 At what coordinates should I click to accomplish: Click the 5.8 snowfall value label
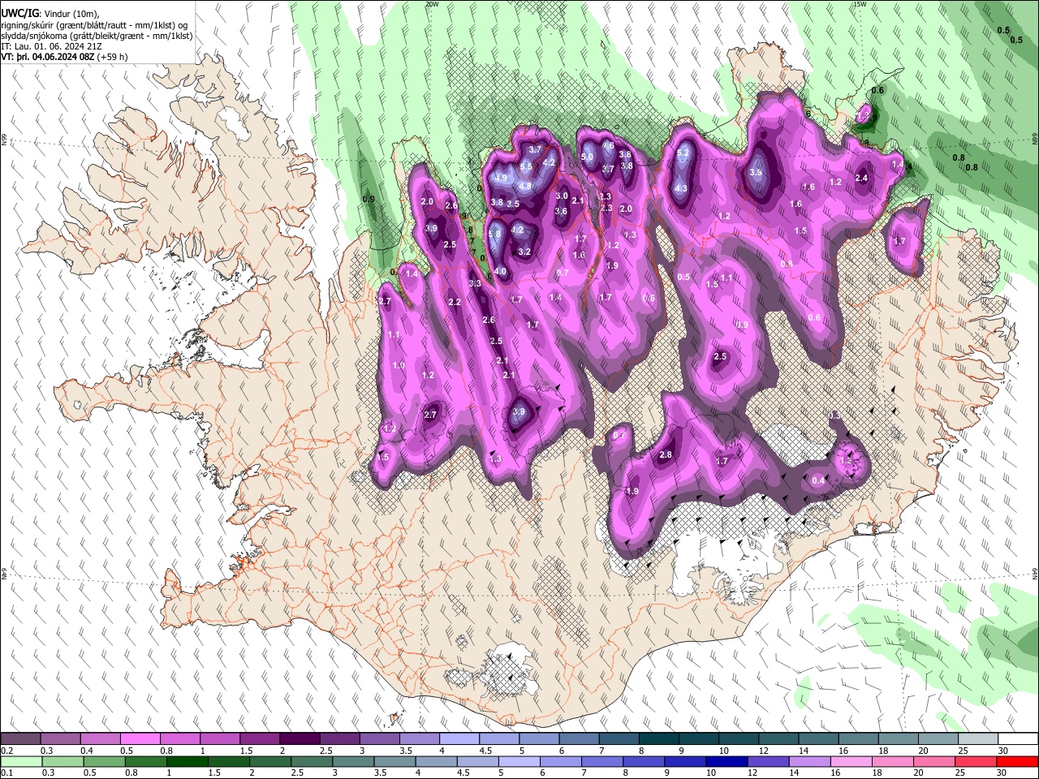pos(494,234)
